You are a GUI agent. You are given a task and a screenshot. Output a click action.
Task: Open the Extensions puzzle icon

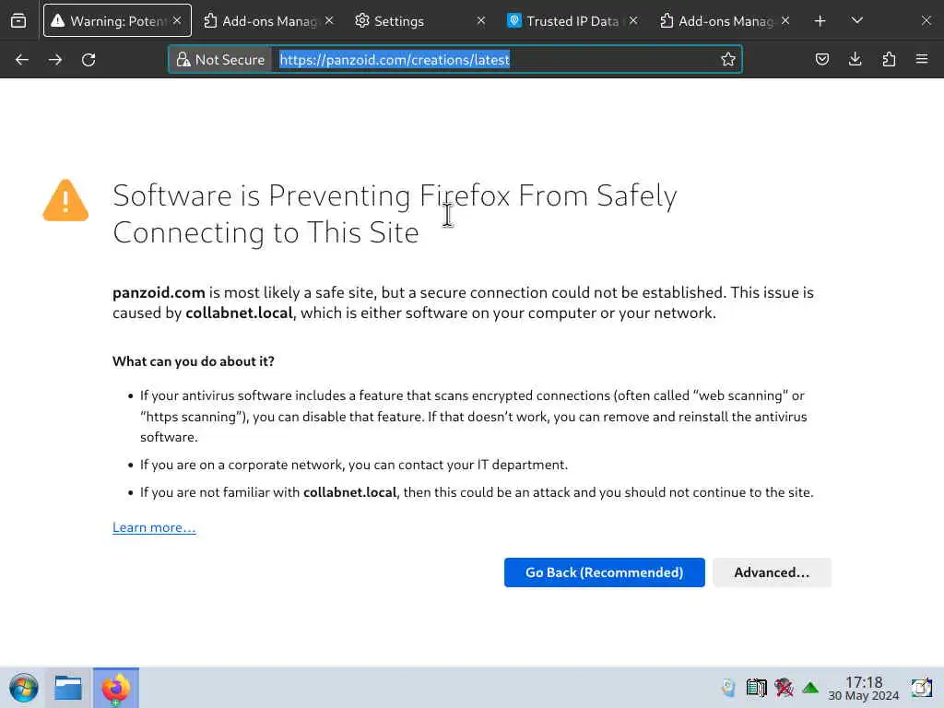click(889, 60)
